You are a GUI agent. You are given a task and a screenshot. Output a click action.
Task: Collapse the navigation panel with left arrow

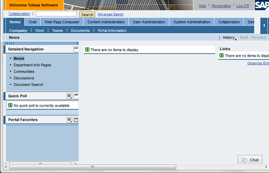78,43
